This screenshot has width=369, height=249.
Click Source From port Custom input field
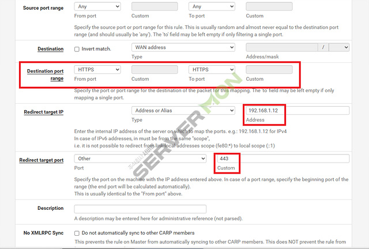click(155, 6)
